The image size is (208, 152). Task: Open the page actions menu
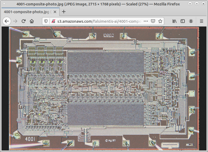146,21
